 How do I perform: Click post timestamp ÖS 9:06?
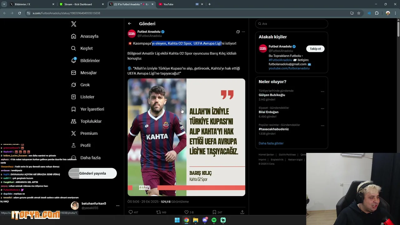click(133, 202)
